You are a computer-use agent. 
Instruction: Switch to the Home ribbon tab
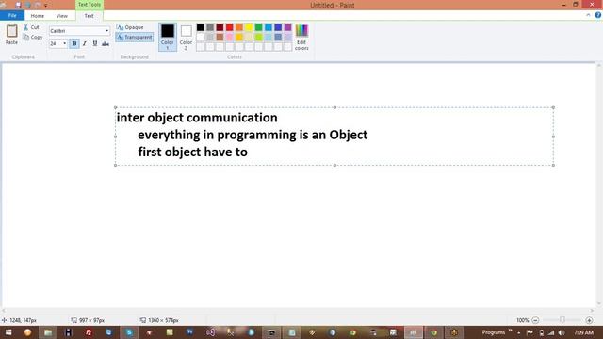pyautogui.click(x=38, y=16)
